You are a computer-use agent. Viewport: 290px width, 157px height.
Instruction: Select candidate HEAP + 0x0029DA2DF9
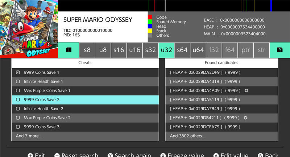tap(221, 72)
